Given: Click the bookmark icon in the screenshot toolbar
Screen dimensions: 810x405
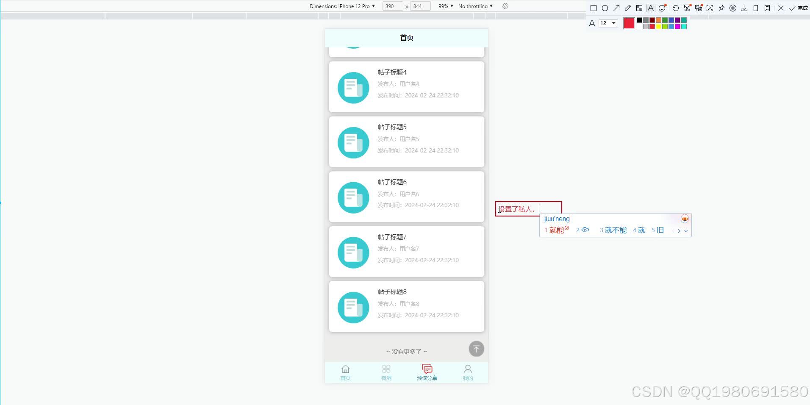Looking at the screenshot, I should [x=767, y=8].
